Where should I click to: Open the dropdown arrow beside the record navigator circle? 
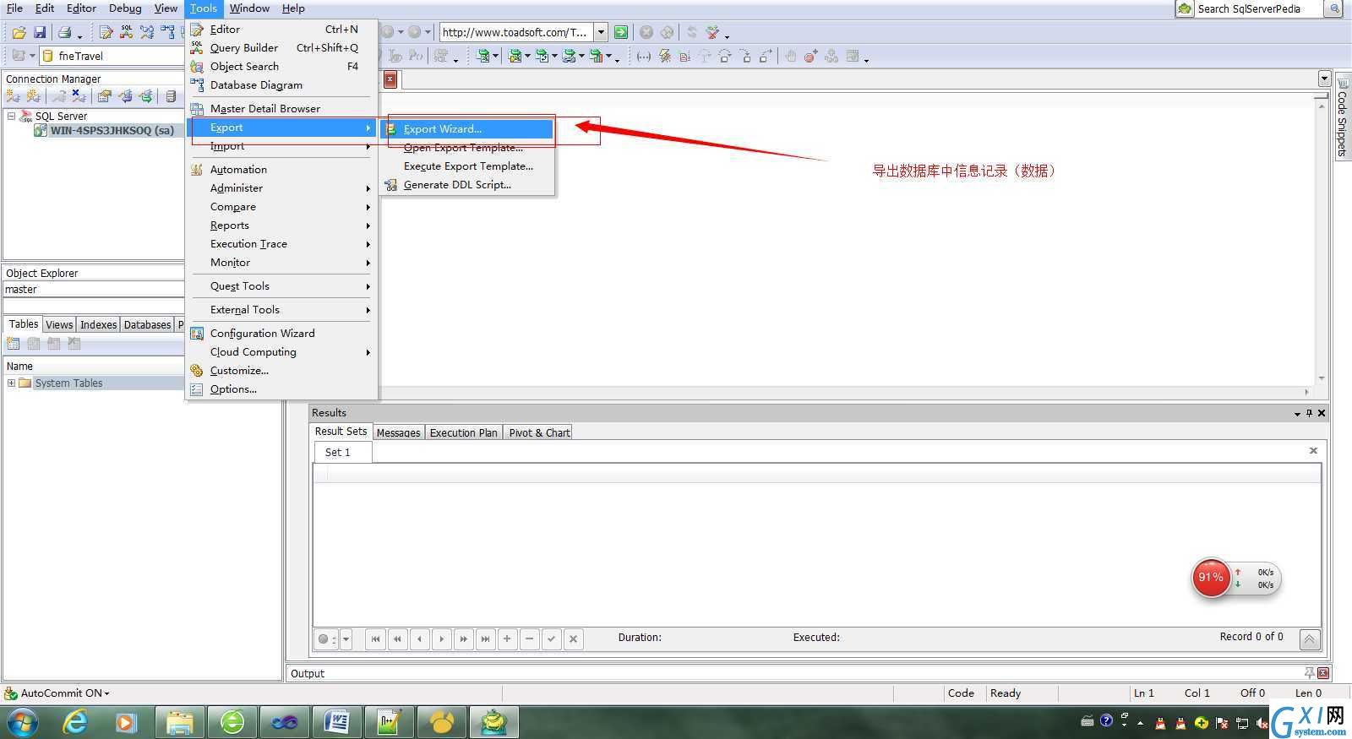click(x=346, y=639)
